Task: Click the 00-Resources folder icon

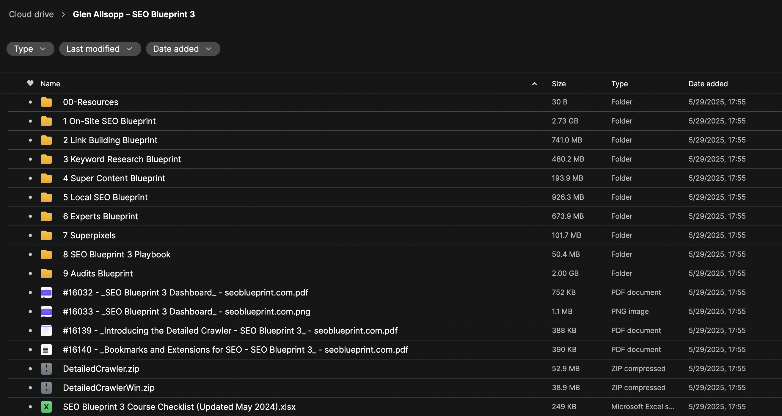Action: pyautogui.click(x=46, y=102)
